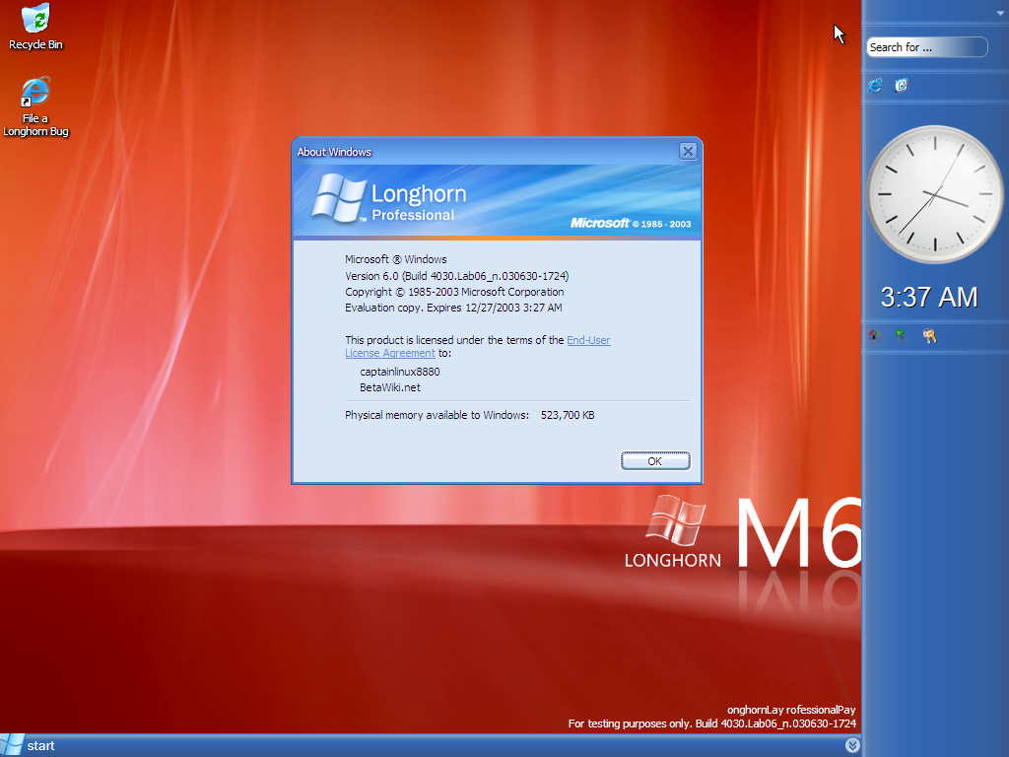1009x757 pixels.
Task: Click the 523,700 KB memory value
Action: pyautogui.click(x=568, y=415)
